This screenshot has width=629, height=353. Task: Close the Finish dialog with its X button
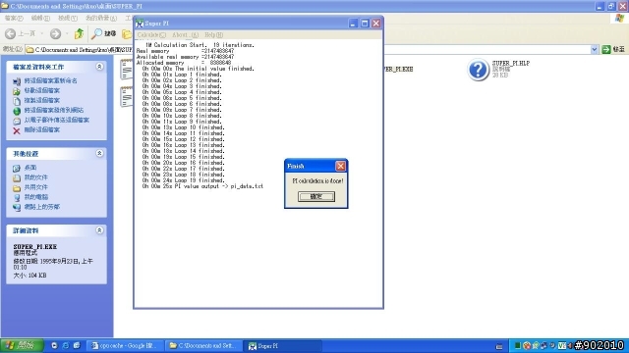(x=340, y=166)
